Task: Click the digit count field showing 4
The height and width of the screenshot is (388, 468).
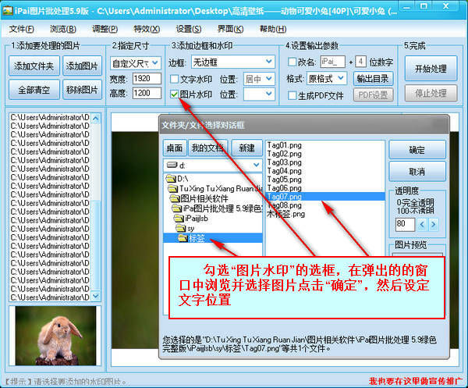Action: (360, 62)
